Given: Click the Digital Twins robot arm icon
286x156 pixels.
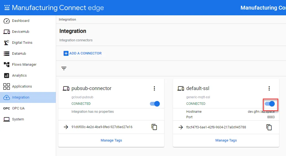Looking at the screenshot, I should pyautogui.click(x=7, y=42).
